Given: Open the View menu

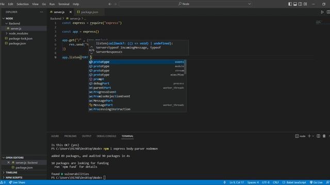Looking at the screenshot, I should coord(35,4).
